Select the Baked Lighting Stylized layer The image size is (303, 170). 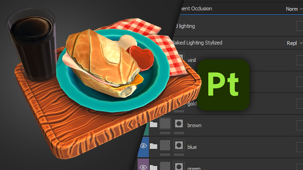(x=197, y=43)
